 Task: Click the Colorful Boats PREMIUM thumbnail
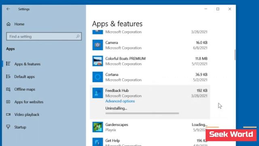98,61
